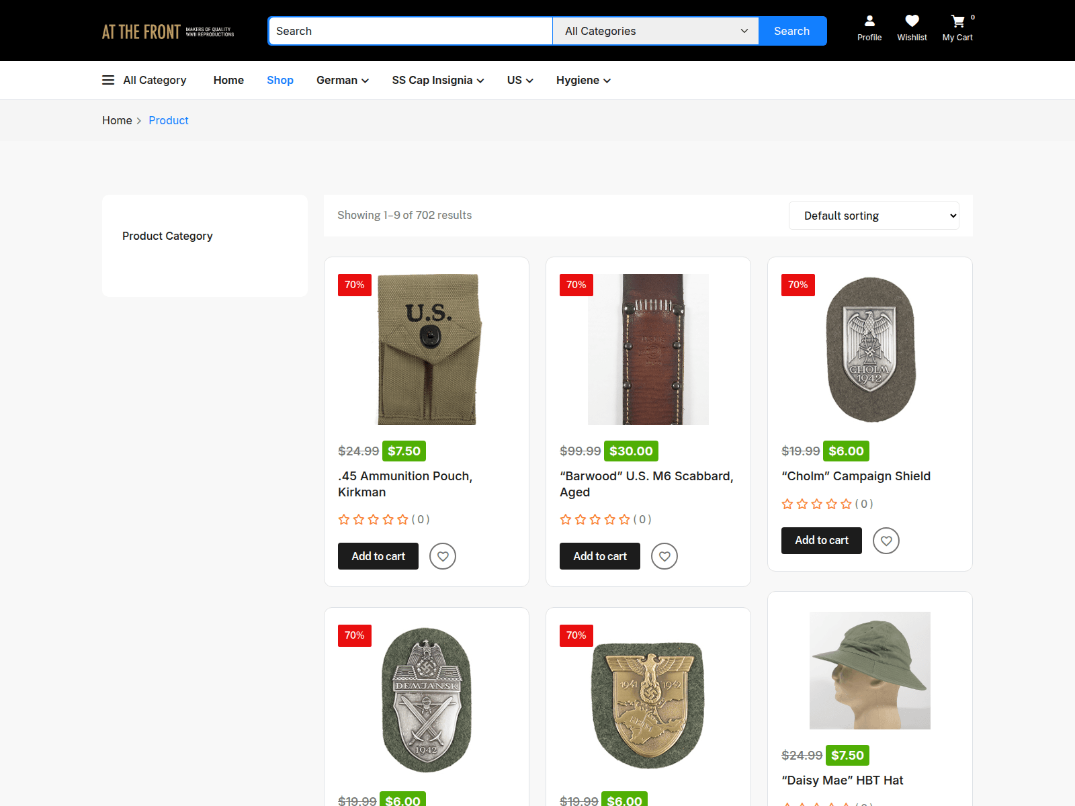1075x806 pixels.
Task: Add Barwood M6 Scabbard to cart
Action: coord(600,556)
